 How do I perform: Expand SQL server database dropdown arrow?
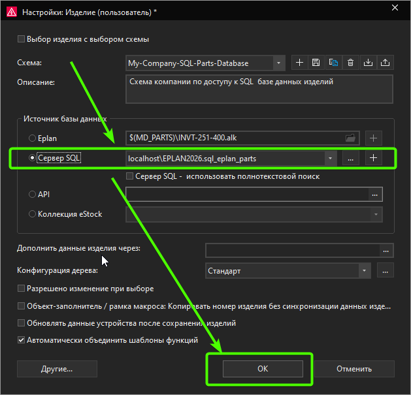pyautogui.click(x=330, y=159)
